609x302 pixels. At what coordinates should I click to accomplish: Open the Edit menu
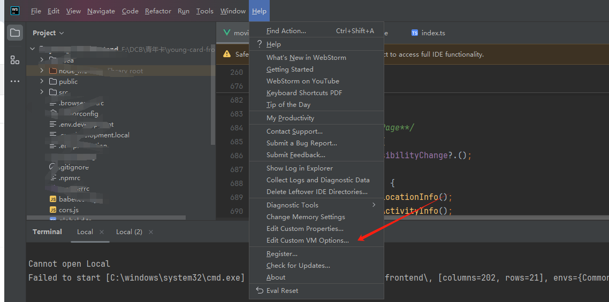tap(54, 11)
